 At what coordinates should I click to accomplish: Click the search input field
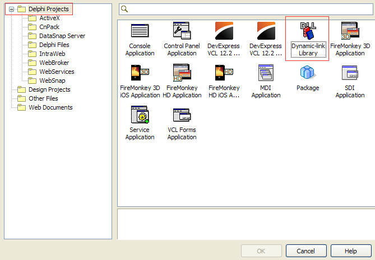tap(247, 9)
